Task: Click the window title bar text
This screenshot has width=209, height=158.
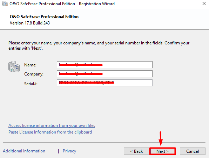Action: click(62, 4)
